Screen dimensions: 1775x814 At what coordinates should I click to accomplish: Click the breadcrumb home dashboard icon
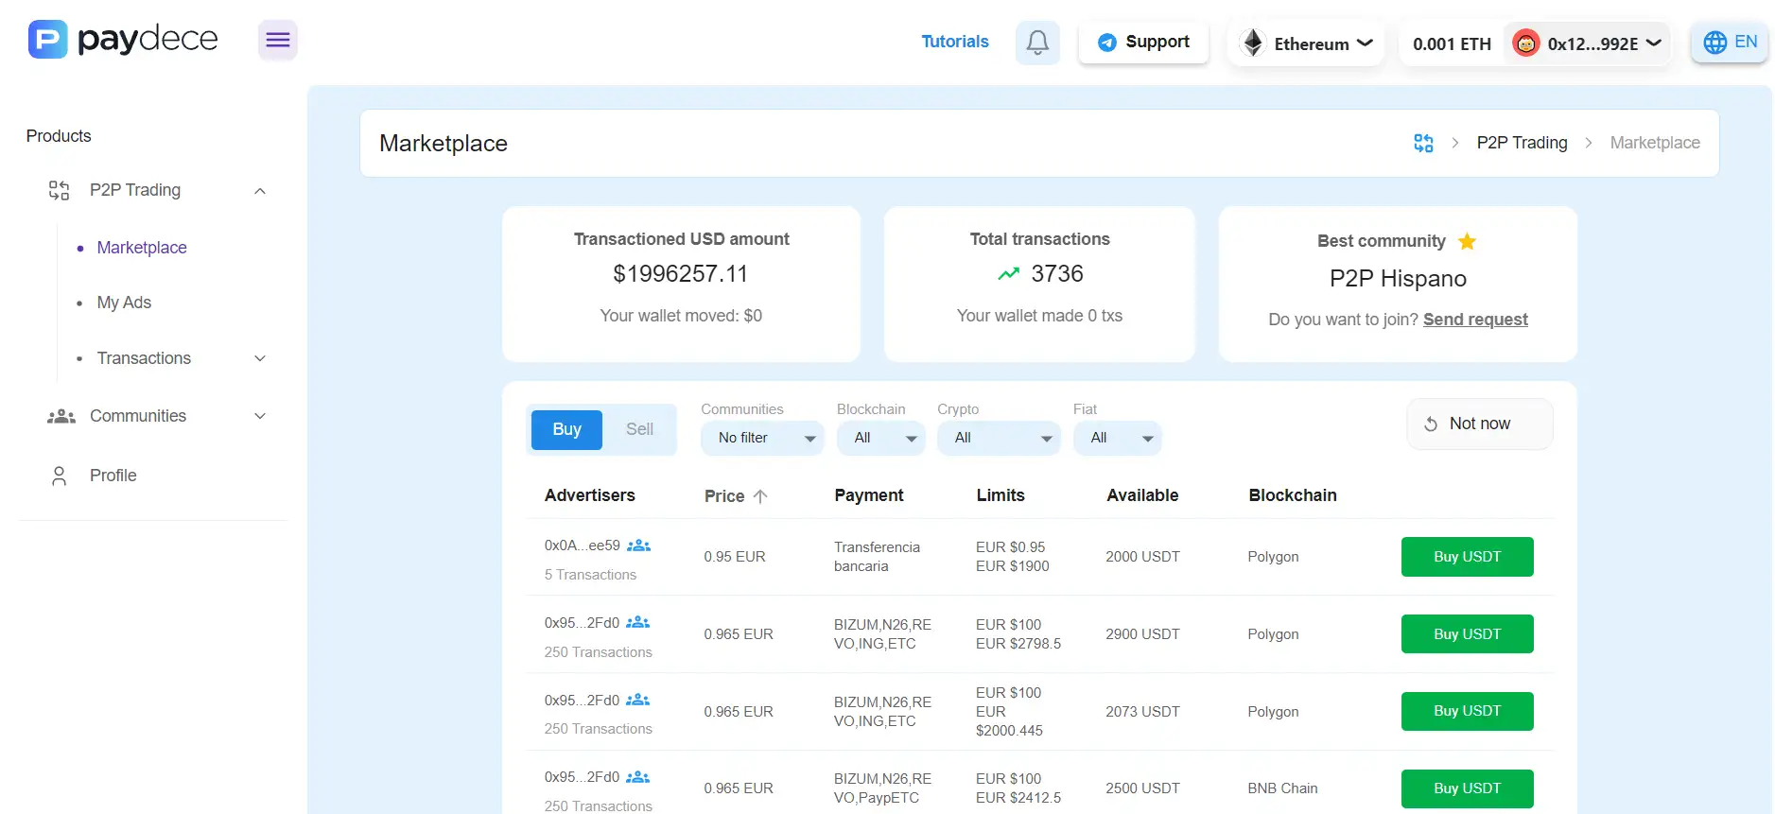pos(1422,143)
